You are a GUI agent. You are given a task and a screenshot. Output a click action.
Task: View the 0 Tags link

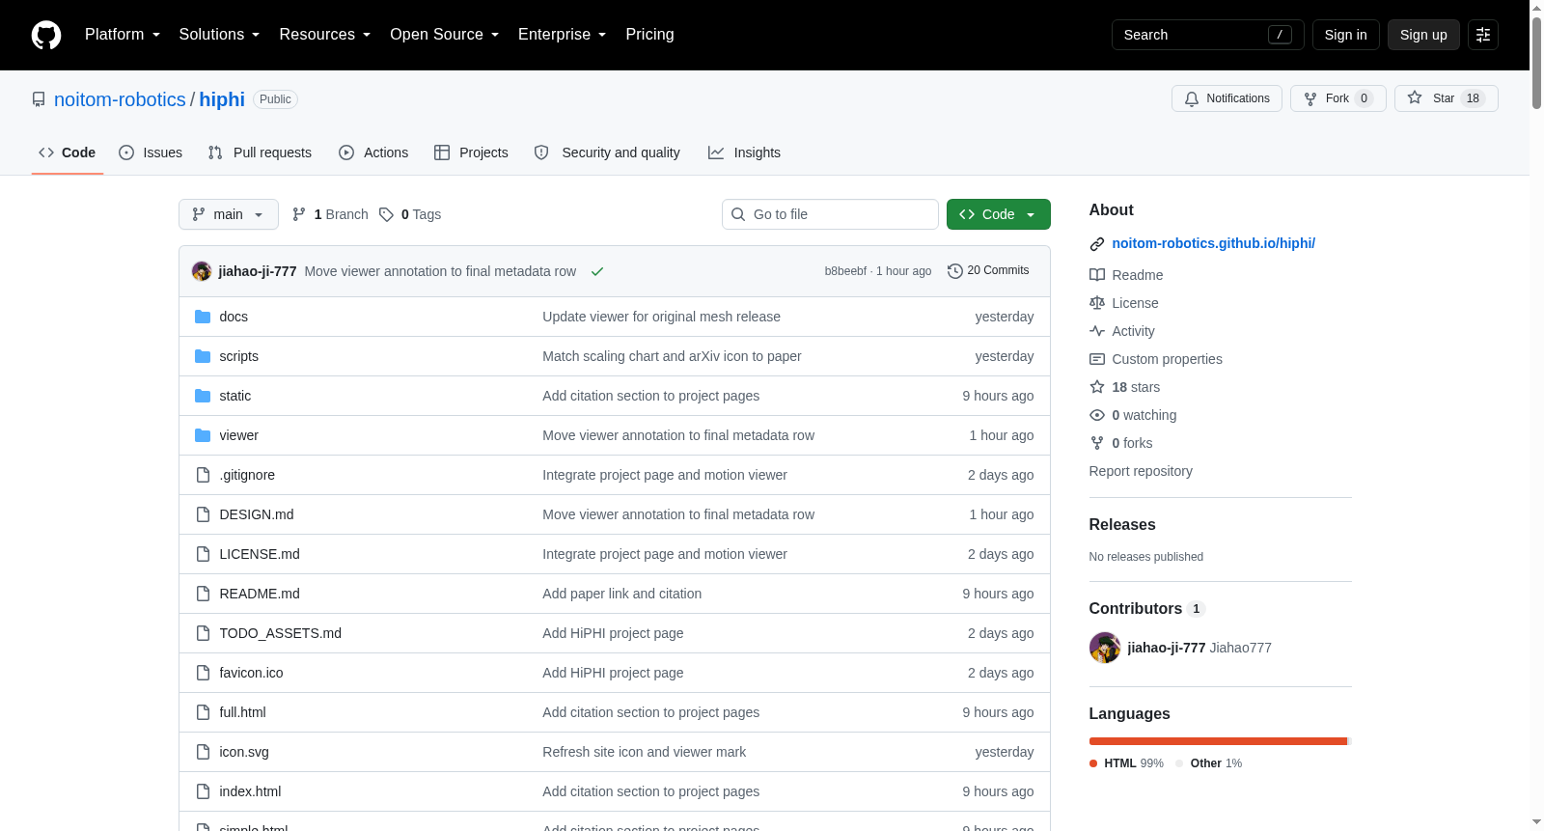point(410,214)
